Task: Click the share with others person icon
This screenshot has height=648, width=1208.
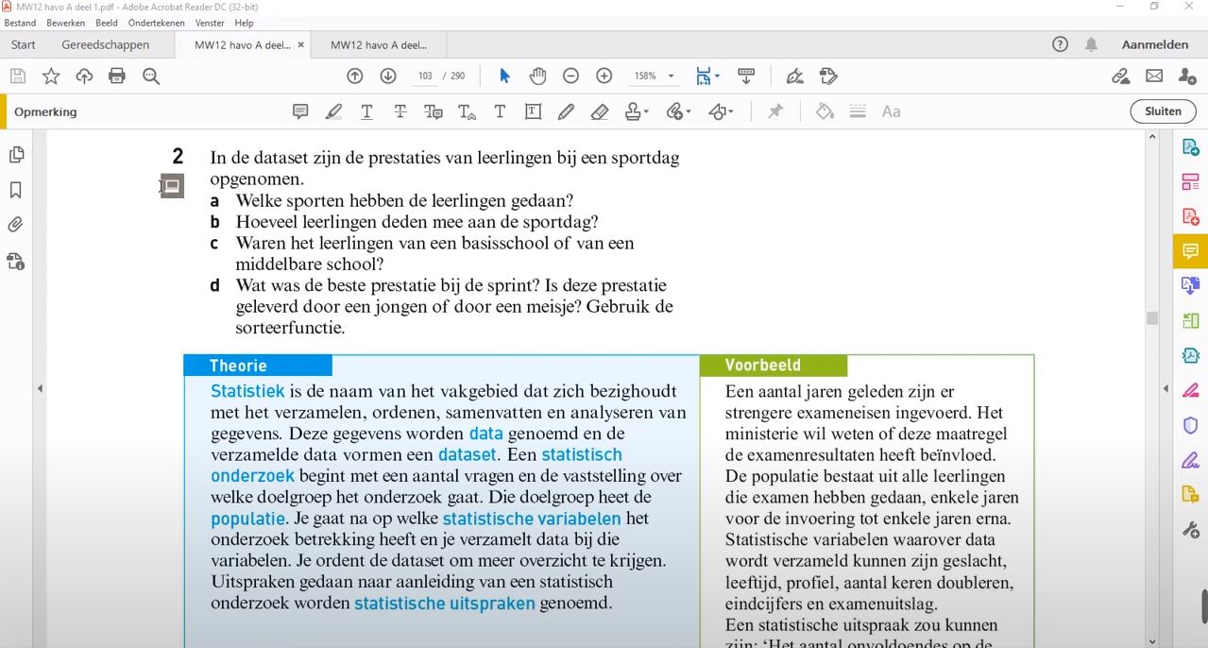Action: point(1187,77)
